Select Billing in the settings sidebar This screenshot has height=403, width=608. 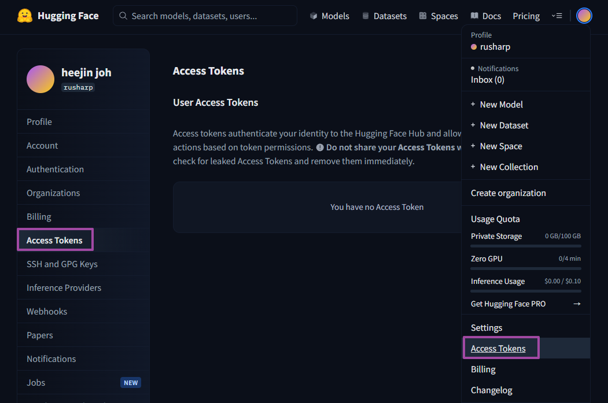click(x=83, y=216)
